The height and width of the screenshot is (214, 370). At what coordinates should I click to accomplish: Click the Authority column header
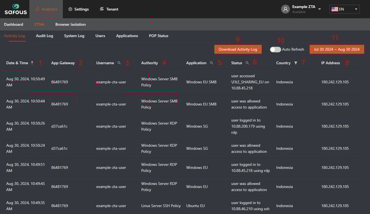click(x=150, y=63)
